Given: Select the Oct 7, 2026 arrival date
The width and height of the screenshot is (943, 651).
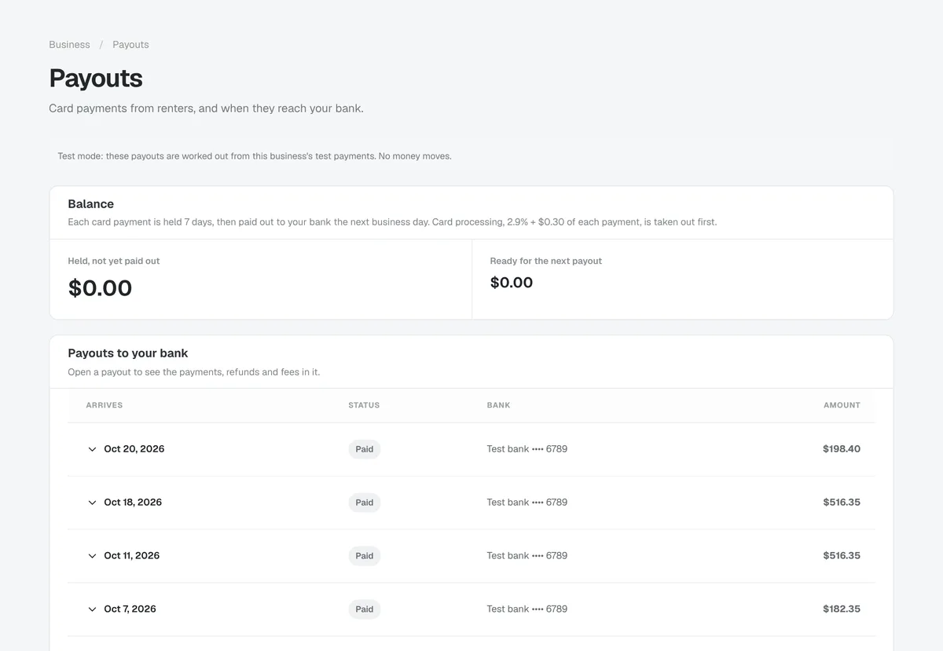Looking at the screenshot, I should (130, 609).
